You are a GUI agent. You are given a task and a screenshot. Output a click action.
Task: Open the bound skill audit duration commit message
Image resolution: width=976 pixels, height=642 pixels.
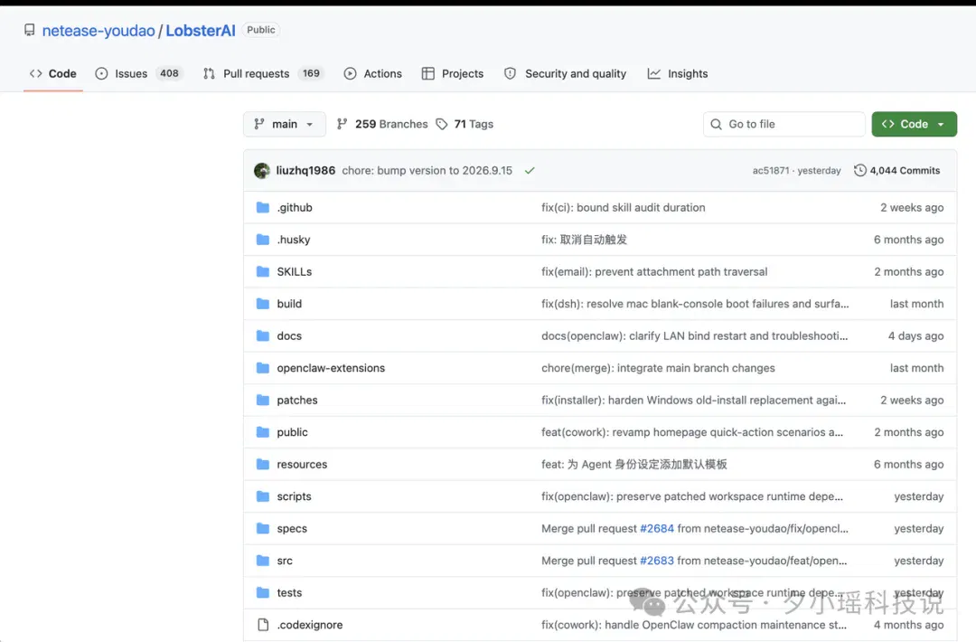[623, 207]
